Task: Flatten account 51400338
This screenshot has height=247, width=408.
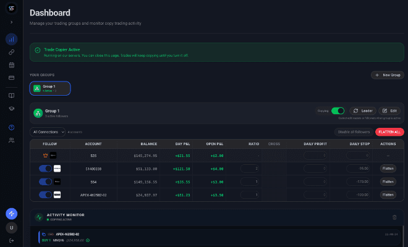Action: (x=388, y=169)
